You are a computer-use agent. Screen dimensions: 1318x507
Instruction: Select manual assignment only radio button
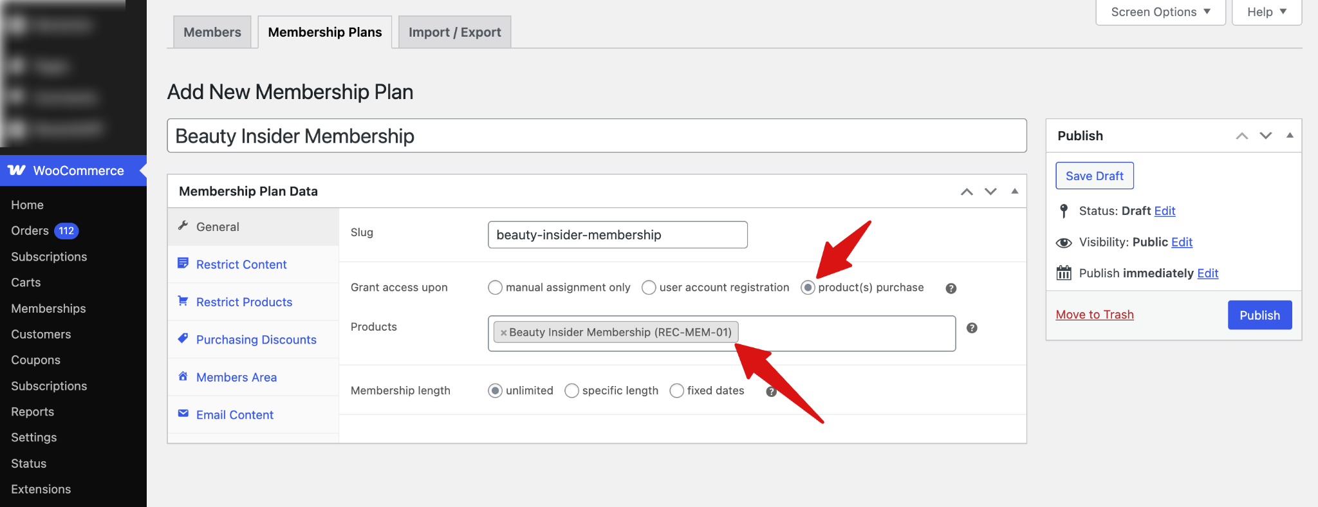495,288
